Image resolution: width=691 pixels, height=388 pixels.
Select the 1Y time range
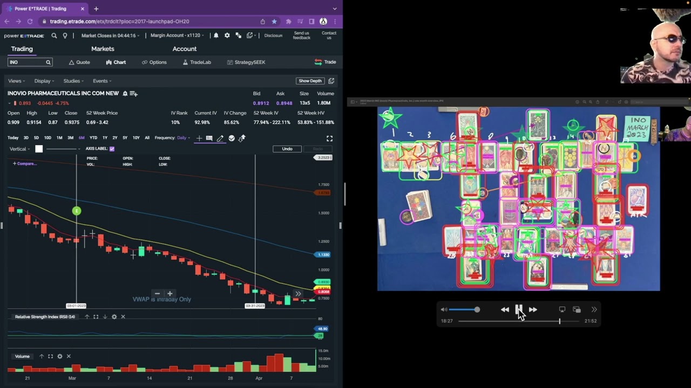click(x=105, y=138)
